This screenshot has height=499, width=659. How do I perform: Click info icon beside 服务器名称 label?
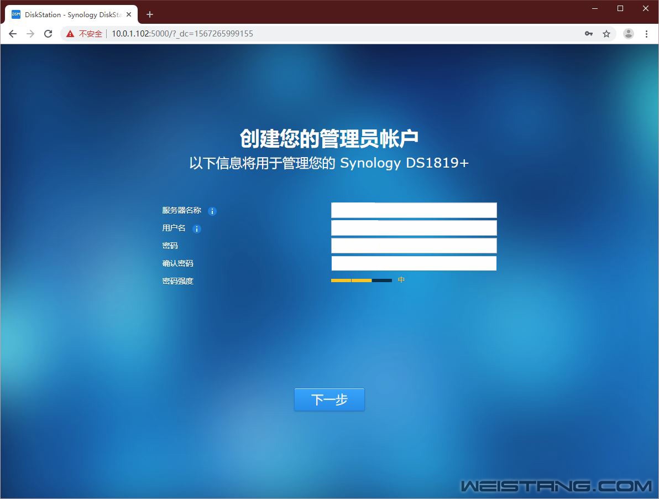click(x=212, y=211)
